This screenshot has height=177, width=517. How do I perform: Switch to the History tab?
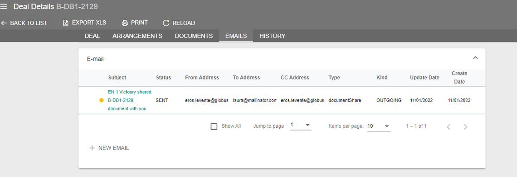(273, 36)
